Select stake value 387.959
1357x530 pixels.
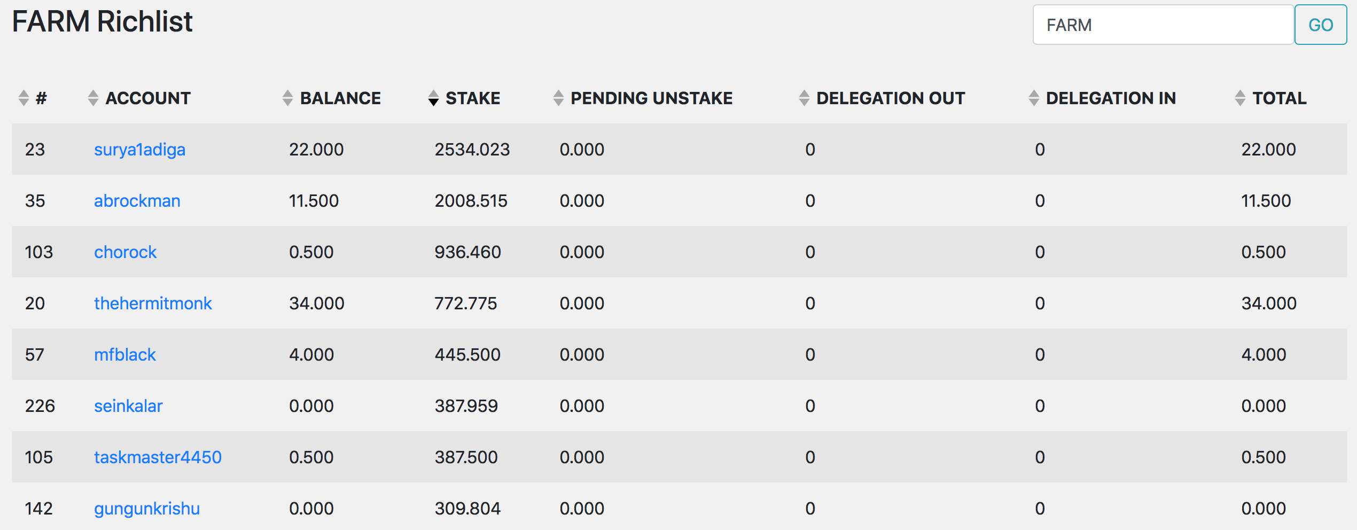[466, 406]
